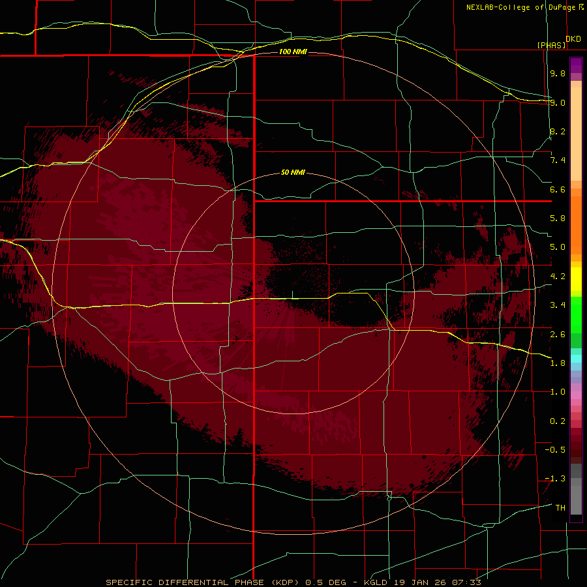Click the [PHAS] units label
This screenshot has width=587, height=587.
[551, 45]
